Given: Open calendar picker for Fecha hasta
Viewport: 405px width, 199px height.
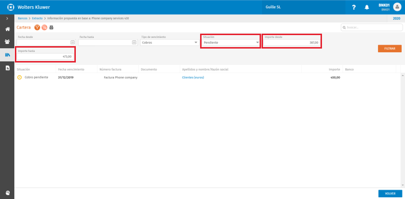Looking at the screenshot, I should coord(134,42).
